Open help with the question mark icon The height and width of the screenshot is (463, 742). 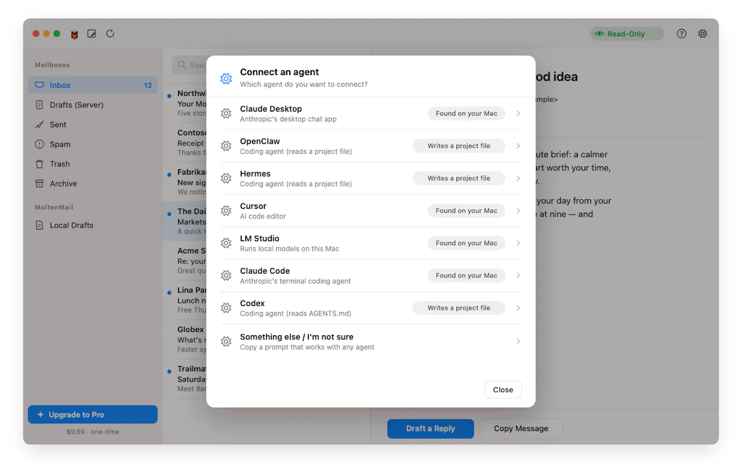pos(681,33)
